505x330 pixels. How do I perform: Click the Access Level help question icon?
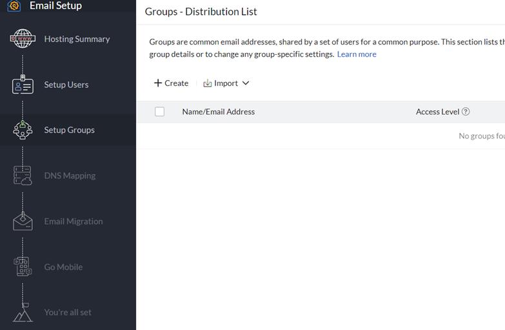point(466,112)
